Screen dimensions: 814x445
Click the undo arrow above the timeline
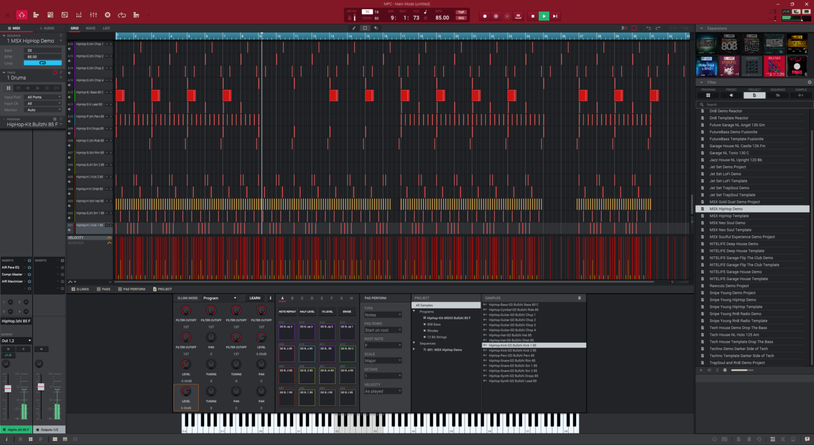pyautogui.click(x=649, y=28)
